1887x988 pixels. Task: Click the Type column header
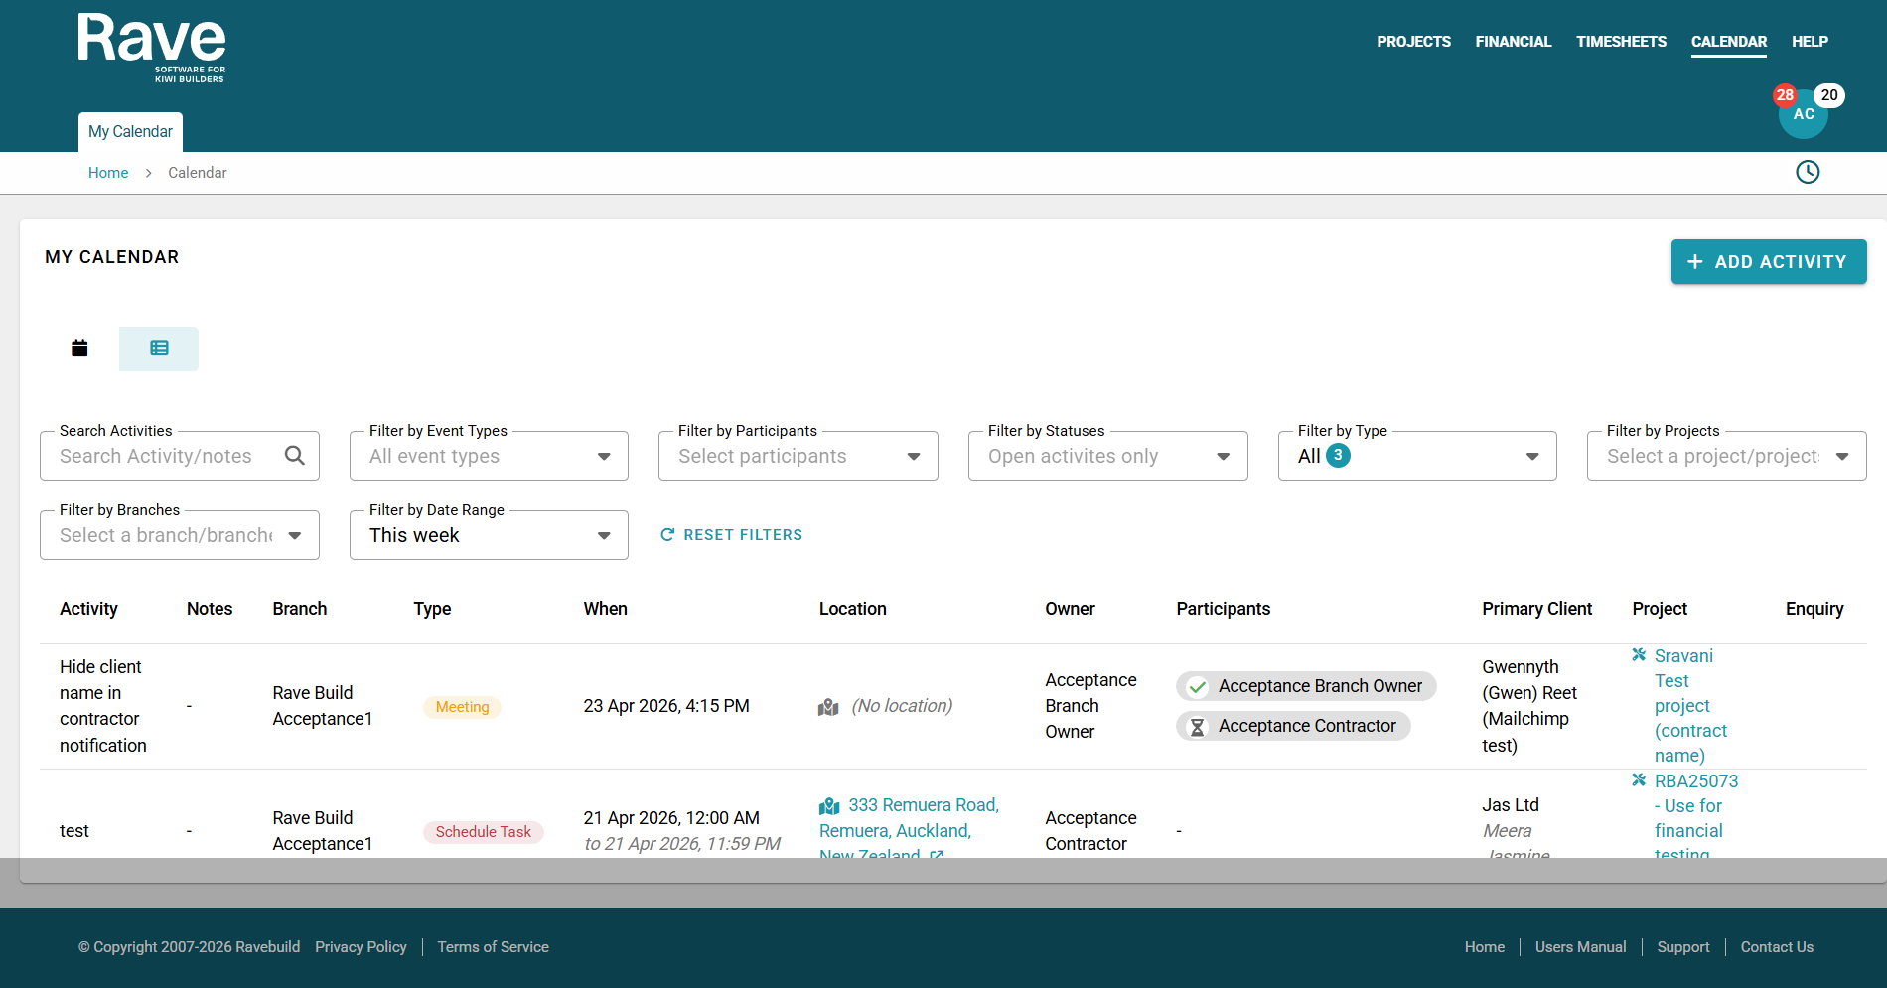(433, 609)
